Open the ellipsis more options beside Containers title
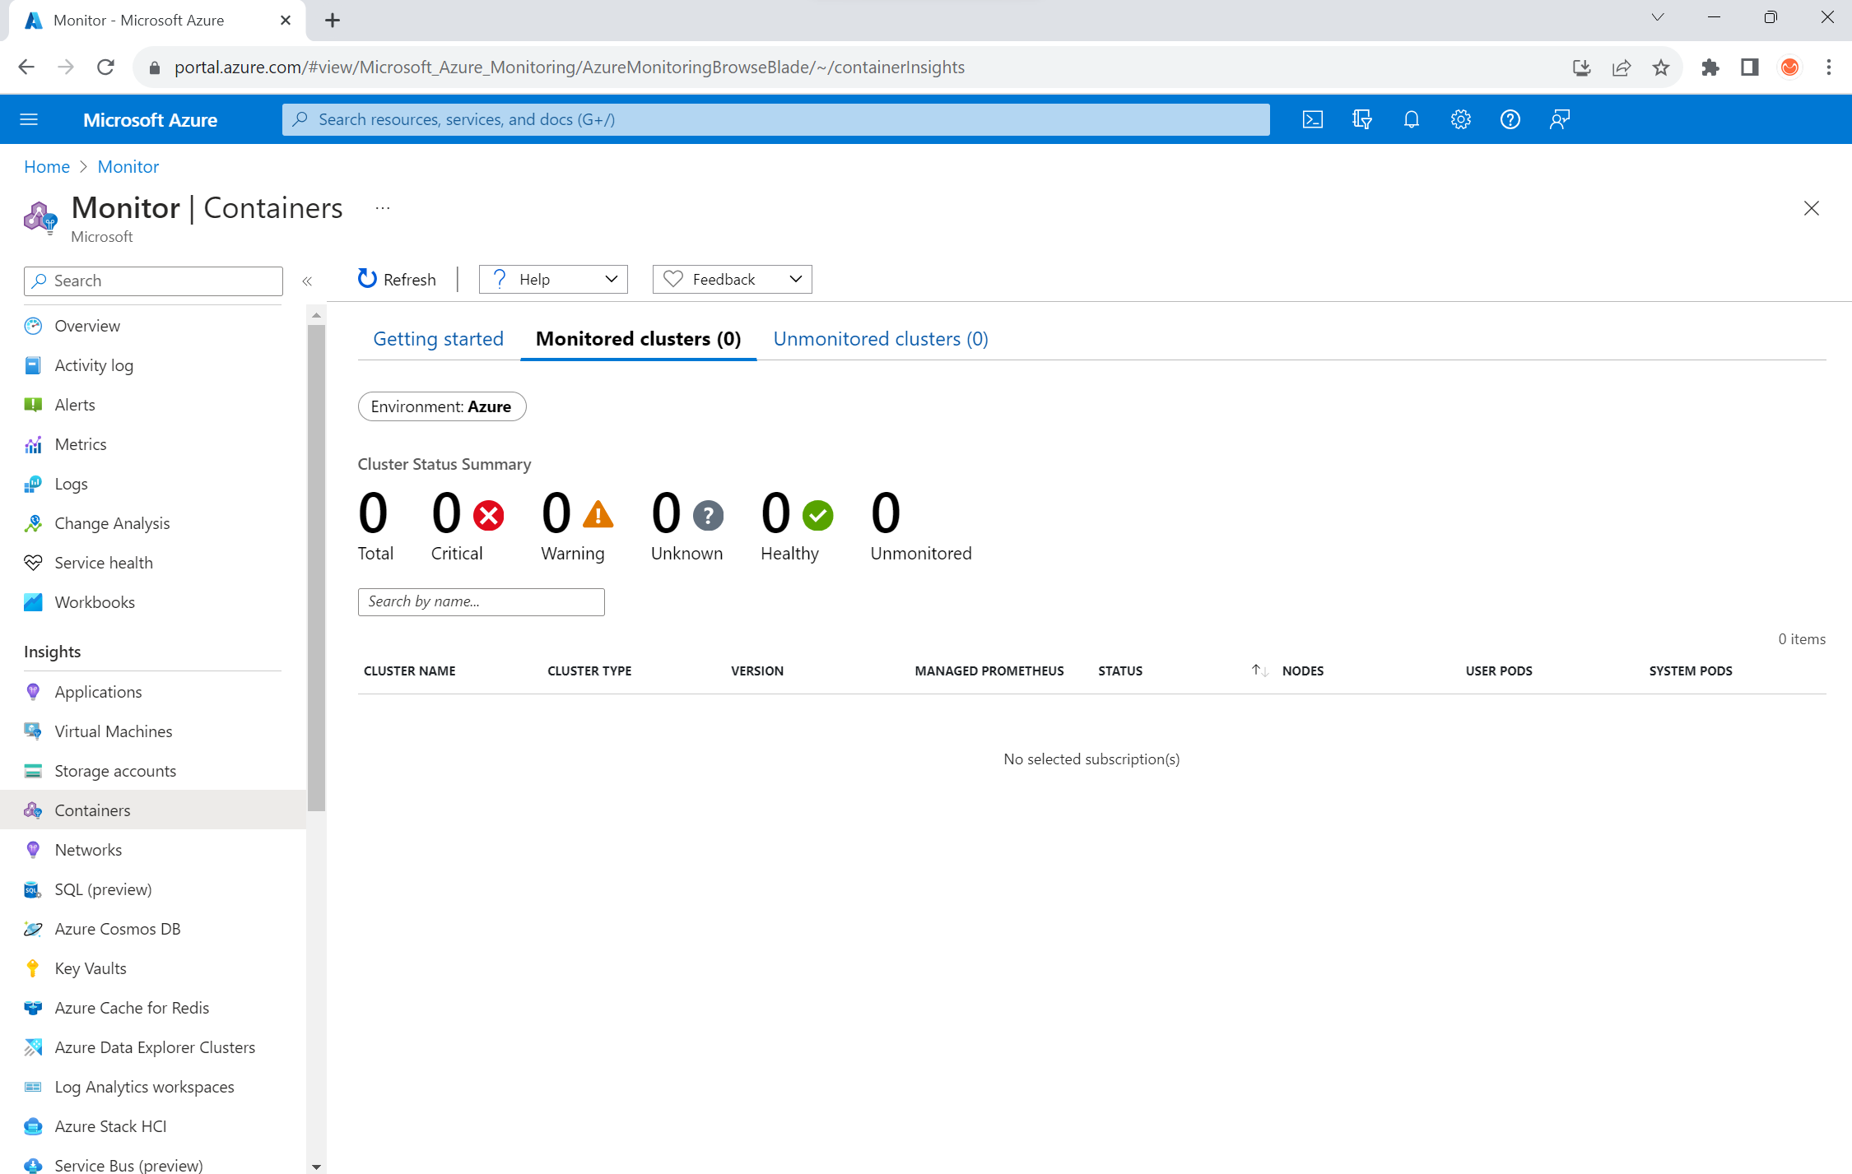This screenshot has height=1174, width=1852. point(383,208)
